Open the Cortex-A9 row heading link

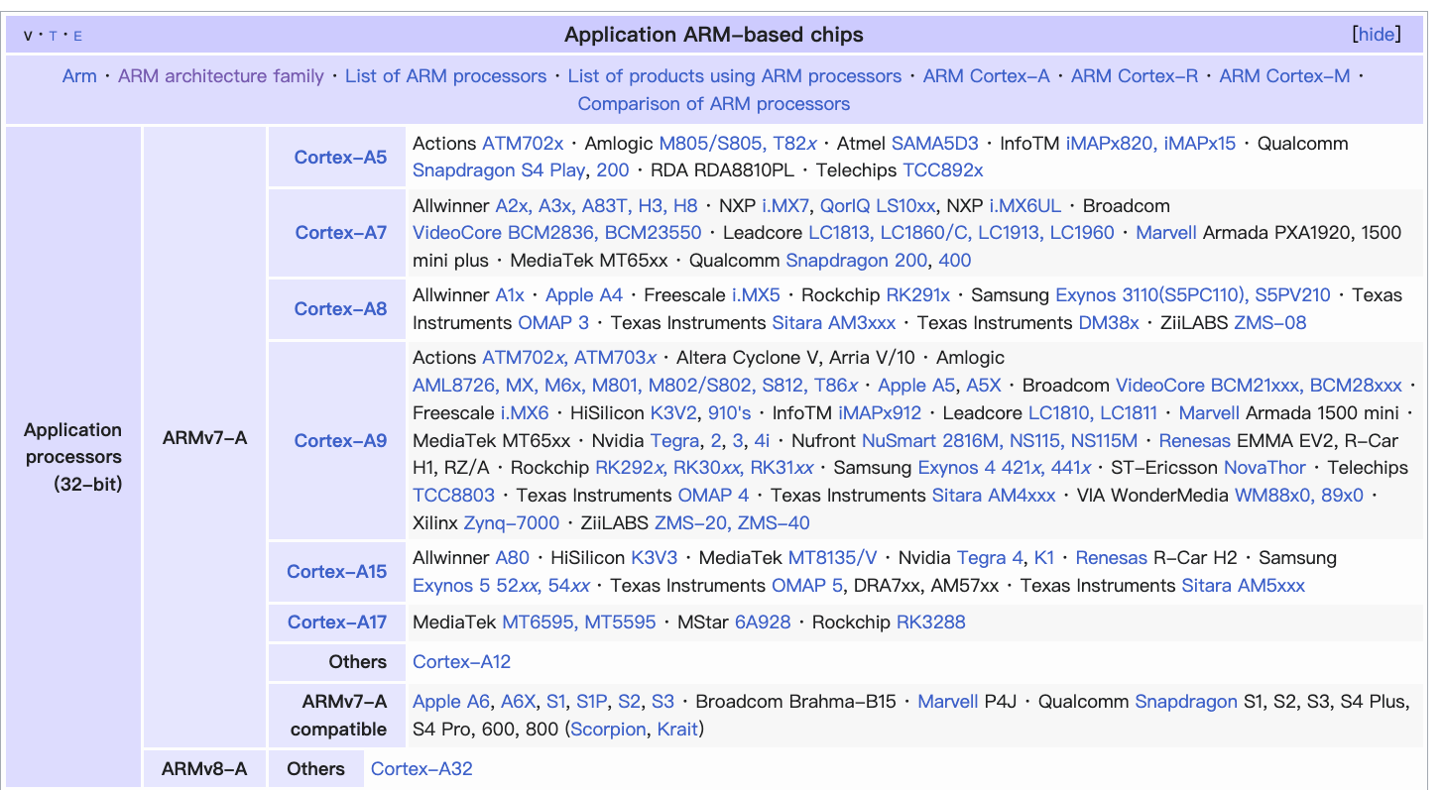(x=340, y=440)
